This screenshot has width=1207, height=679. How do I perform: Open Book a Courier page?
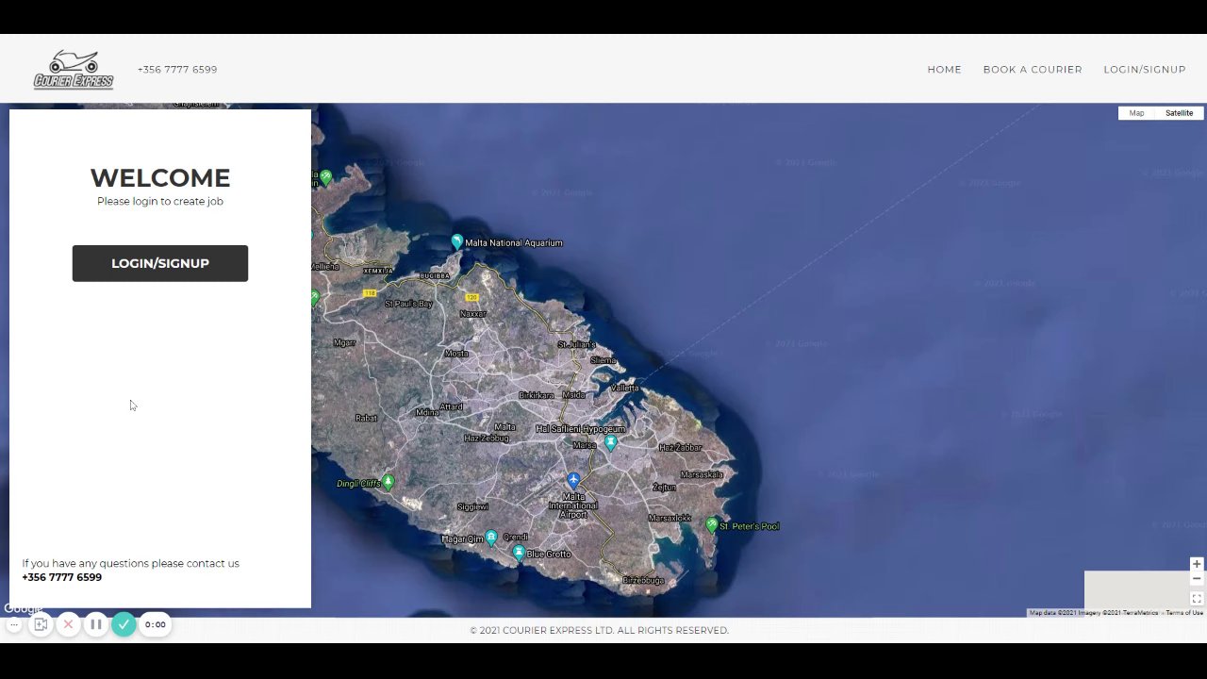pyautogui.click(x=1033, y=70)
